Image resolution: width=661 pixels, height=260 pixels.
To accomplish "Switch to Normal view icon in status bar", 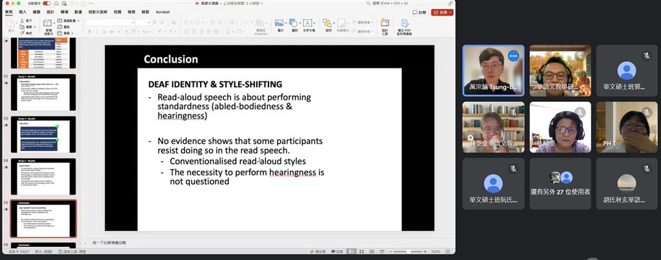I will pyautogui.click(x=351, y=251).
